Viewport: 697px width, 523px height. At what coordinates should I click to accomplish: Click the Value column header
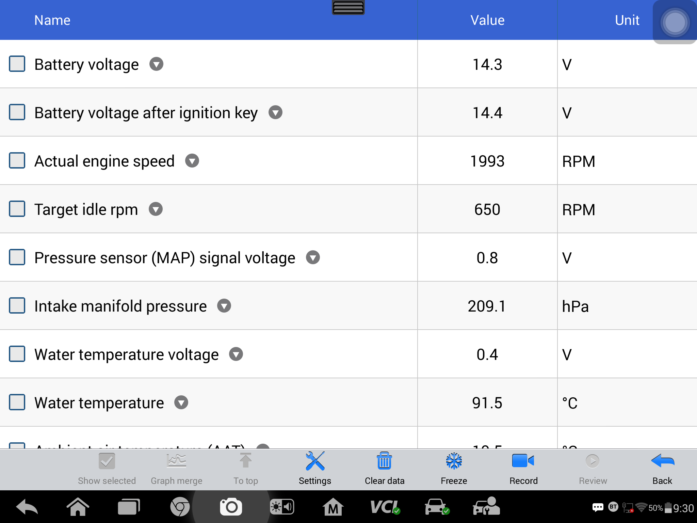pyautogui.click(x=487, y=20)
